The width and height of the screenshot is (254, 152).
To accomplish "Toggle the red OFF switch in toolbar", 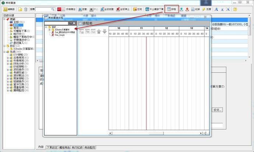I will (x=59, y=9).
